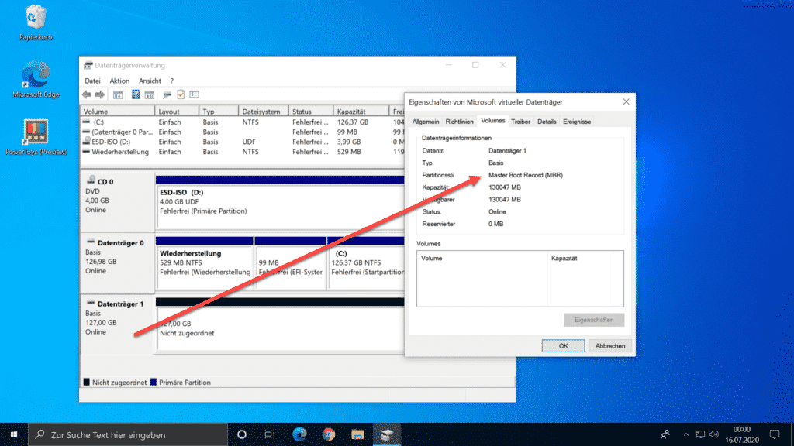794x446 pixels.
Task: Select the (Datenträger 0 Par... volume row
Action: click(x=243, y=132)
